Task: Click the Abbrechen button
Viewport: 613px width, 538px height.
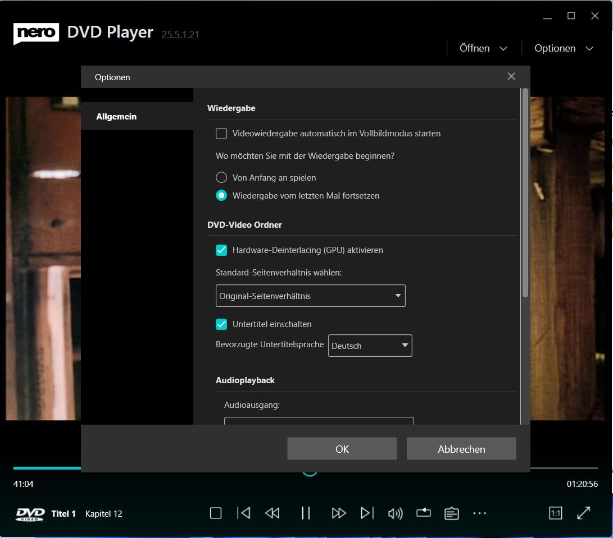Action: point(461,449)
